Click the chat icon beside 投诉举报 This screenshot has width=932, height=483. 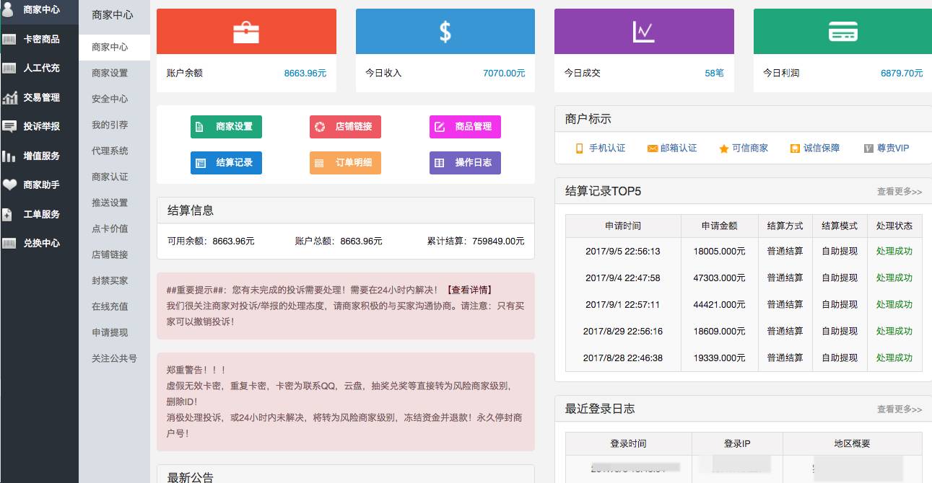pyautogui.click(x=9, y=127)
